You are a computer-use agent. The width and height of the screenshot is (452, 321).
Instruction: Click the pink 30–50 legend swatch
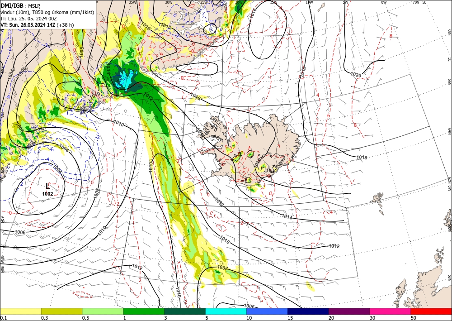point(391,311)
